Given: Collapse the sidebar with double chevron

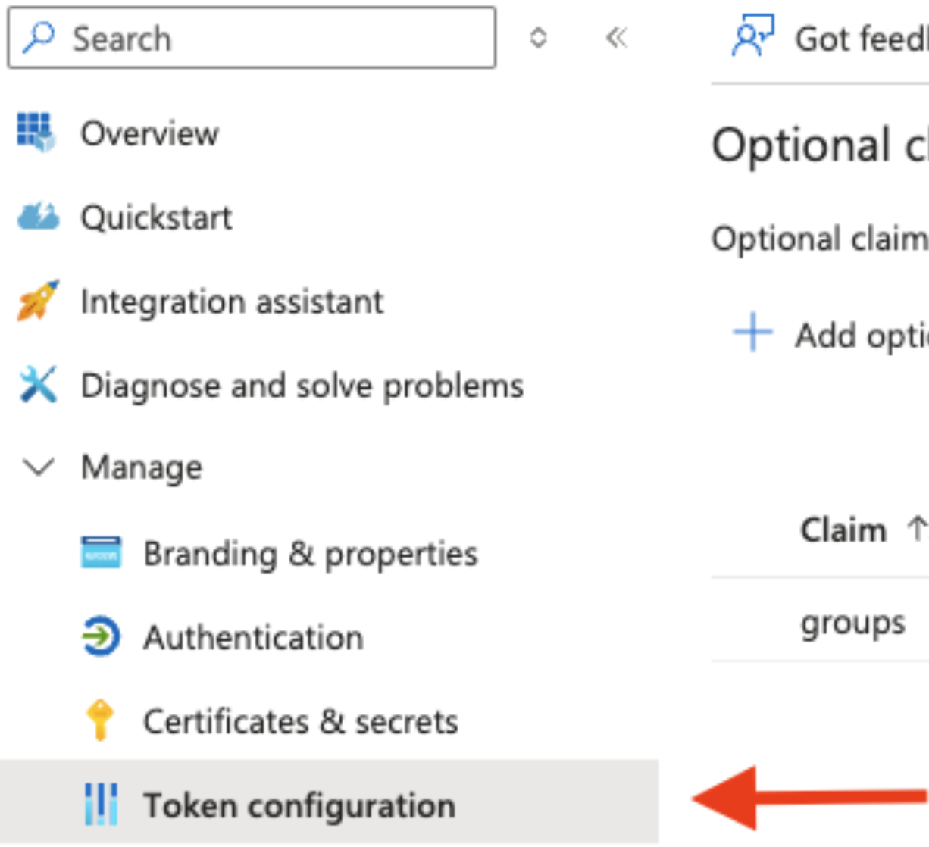Looking at the screenshot, I should [617, 39].
